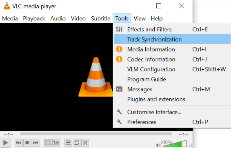Open the Audio menu
This screenshot has width=231, height=148.
click(58, 18)
